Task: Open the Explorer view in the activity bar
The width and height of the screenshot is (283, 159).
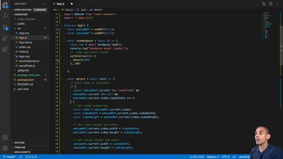Action: tap(5, 5)
